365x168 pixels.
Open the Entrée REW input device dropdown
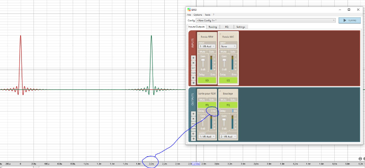click(x=207, y=47)
